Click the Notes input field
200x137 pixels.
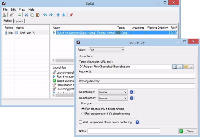coord(124,131)
